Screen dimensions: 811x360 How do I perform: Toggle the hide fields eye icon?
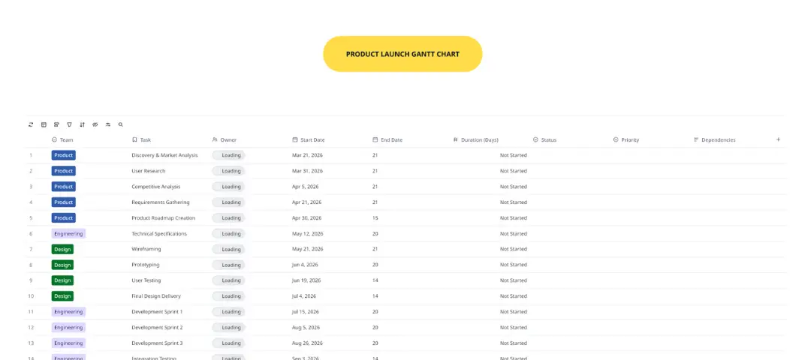pyautogui.click(x=95, y=124)
